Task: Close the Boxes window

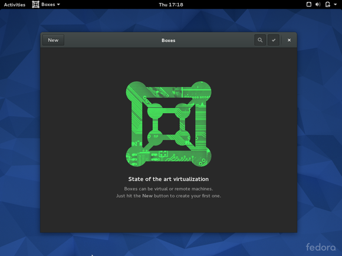Action: pyautogui.click(x=289, y=40)
